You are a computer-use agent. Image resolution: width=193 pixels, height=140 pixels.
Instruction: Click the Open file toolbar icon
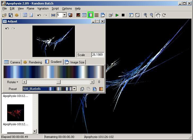click(x=5, y=15)
